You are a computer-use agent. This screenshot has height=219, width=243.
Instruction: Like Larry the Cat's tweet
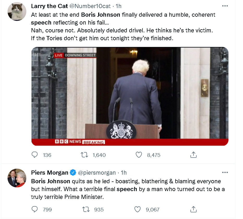click(139, 155)
